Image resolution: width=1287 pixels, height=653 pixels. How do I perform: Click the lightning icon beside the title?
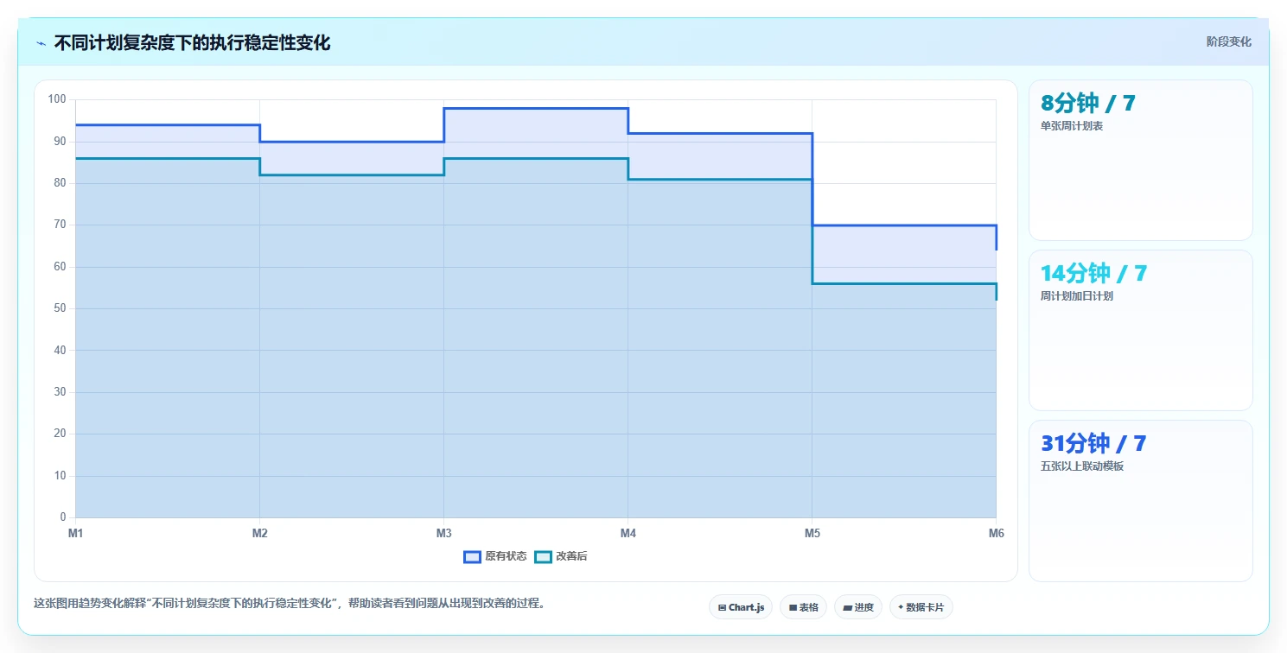tap(41, 43)
